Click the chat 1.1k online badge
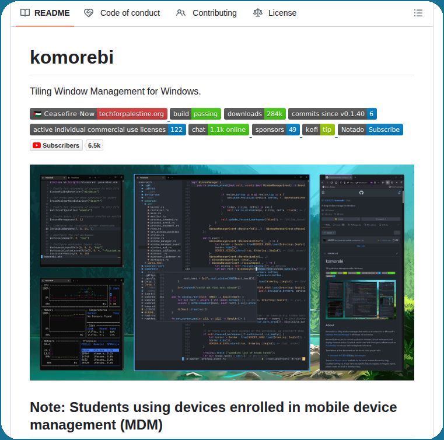 click(219, 130)
